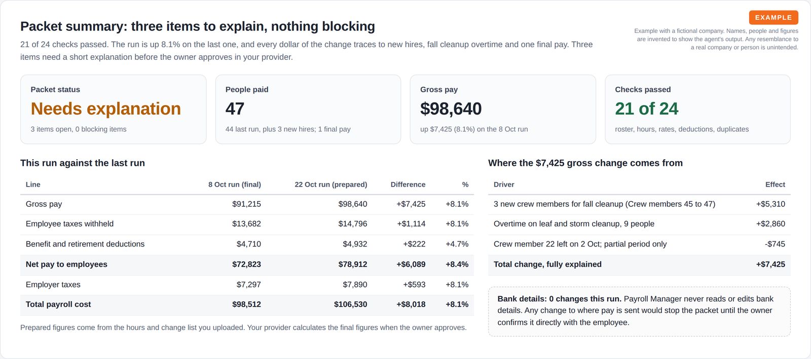Image resolution: width=811 pixels, height=359 pixels.
Task: Click the People paid value 47
Action: (235, 109)
